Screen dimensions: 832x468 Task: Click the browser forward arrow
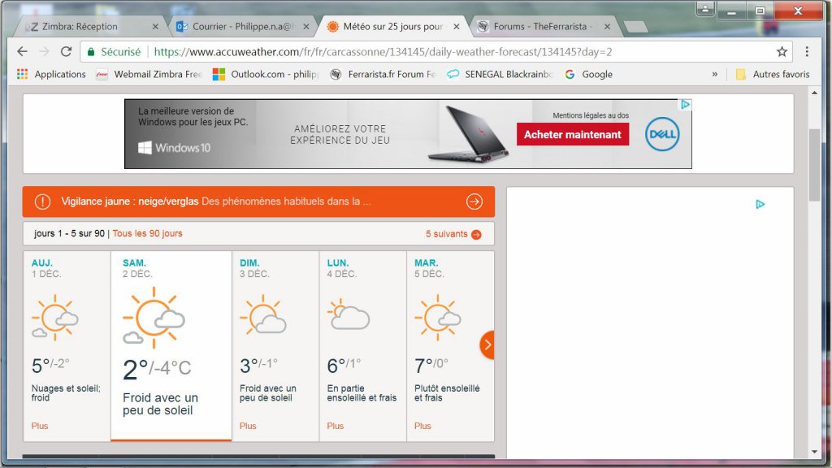click(x=44, y=51)
